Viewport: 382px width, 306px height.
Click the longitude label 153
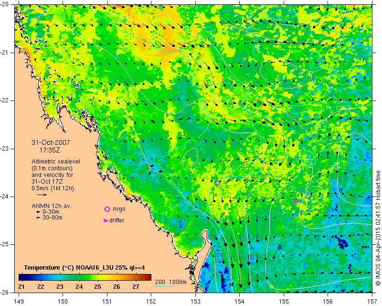(x=195, y=302)
